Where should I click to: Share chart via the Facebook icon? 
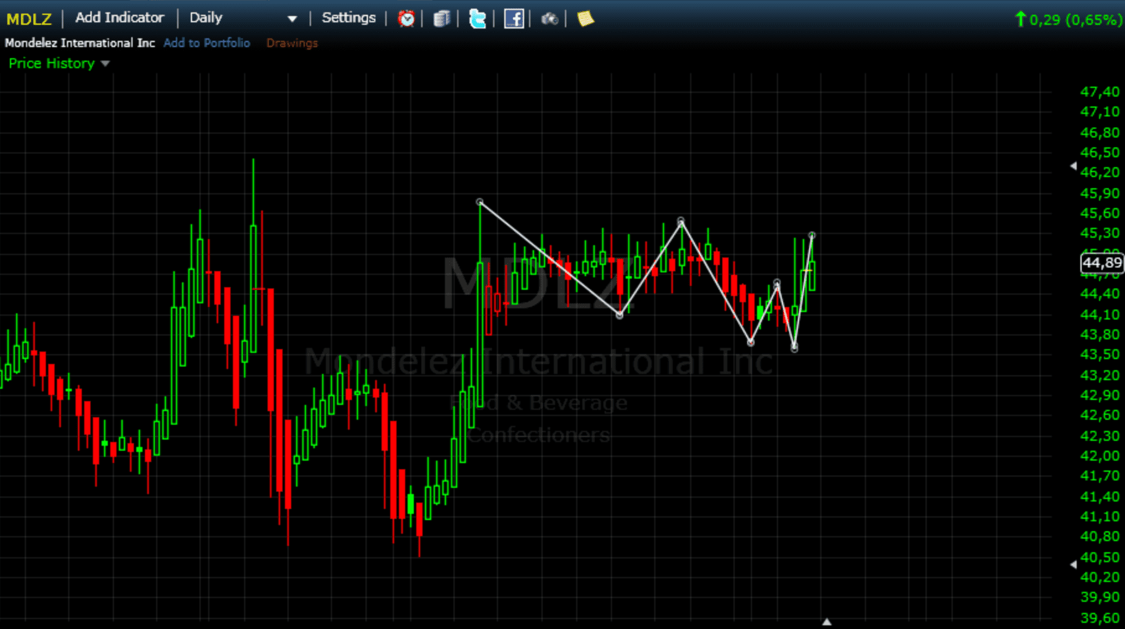point(514,19)
